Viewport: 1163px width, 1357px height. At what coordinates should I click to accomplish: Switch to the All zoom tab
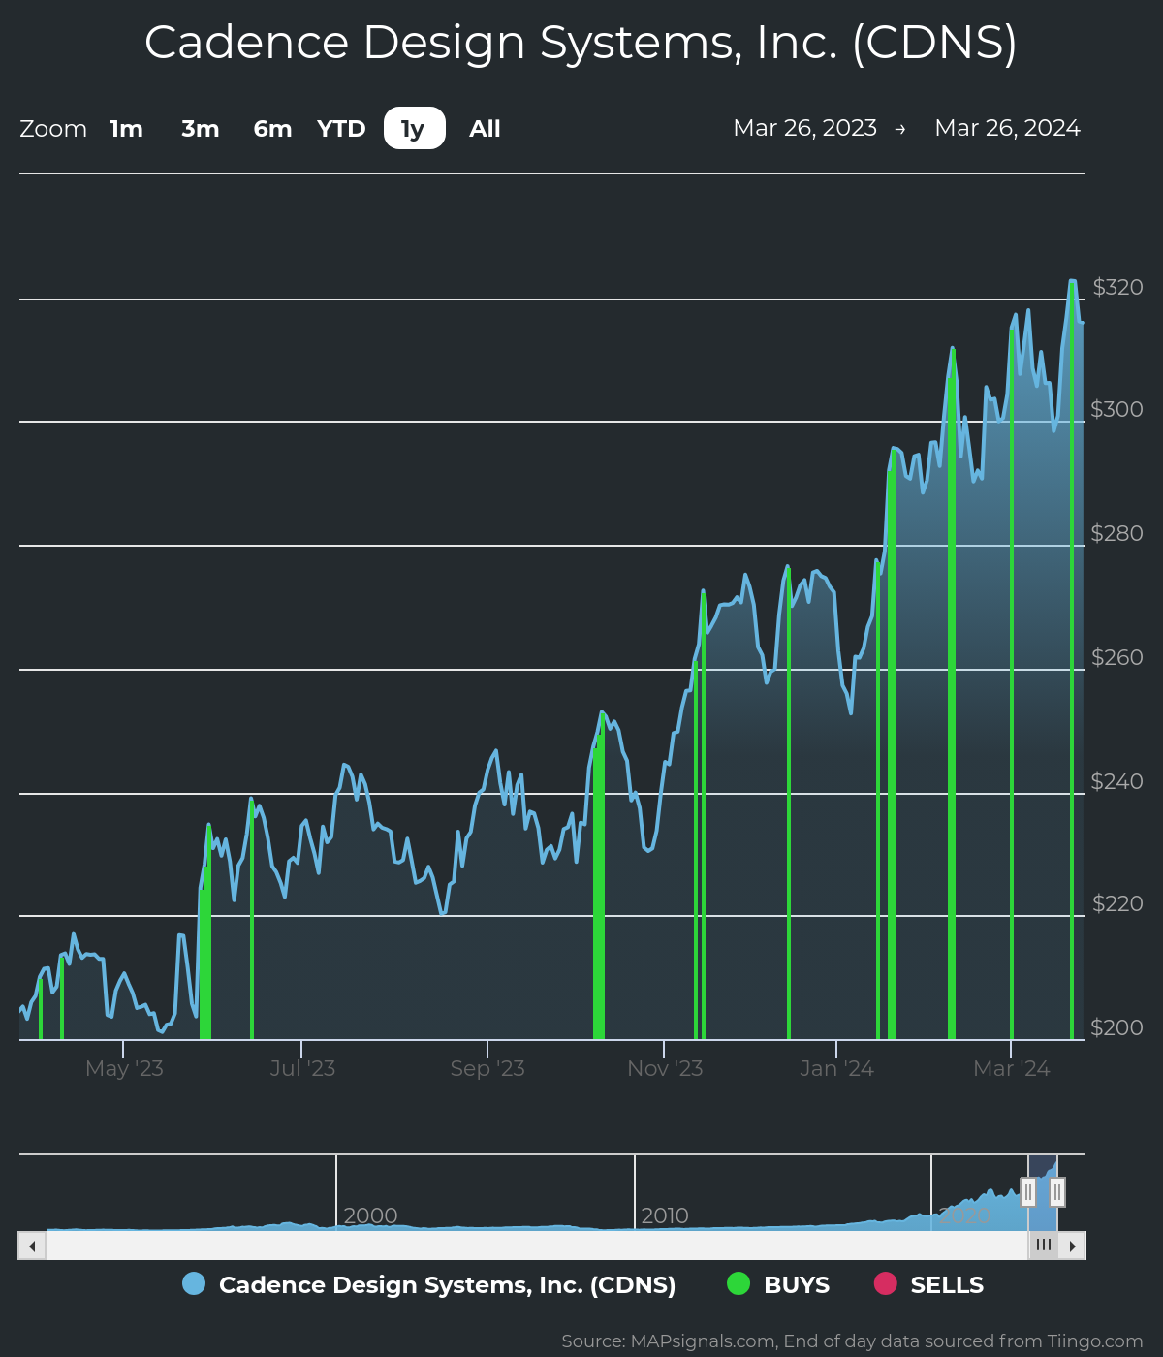pyautogui.click(x=484, y=128)
